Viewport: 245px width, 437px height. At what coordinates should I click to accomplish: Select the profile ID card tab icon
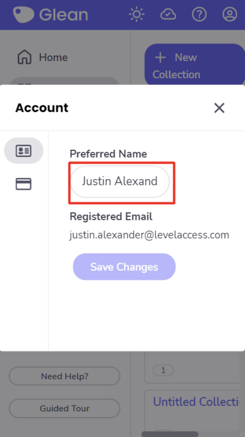24,150
